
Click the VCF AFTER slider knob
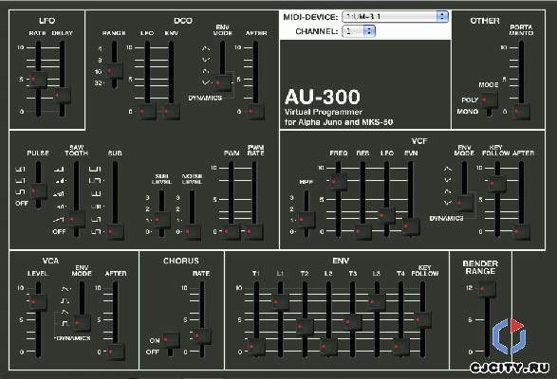point(521,232)
